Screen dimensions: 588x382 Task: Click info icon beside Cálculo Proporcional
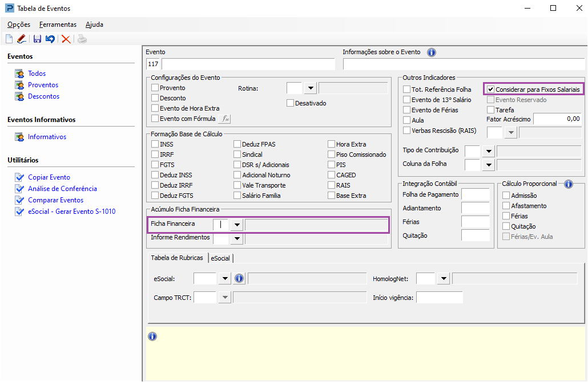[x=568, y=184]
